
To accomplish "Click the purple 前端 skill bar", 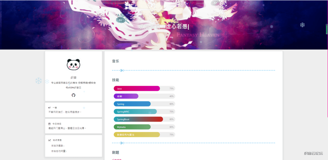I will [x=126, y=96].
